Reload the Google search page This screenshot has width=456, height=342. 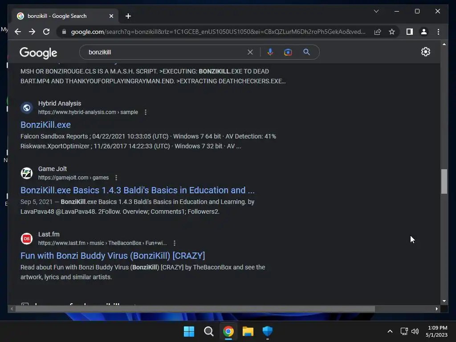[46, 32]
